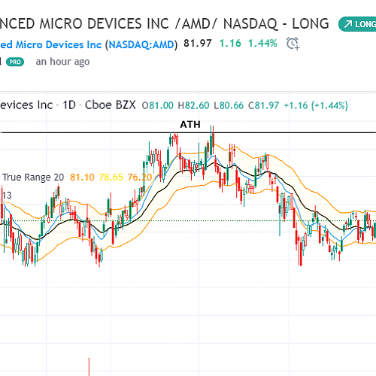This screenshot has width=376, height=376.
Task: Click the H82.60 high value in legend
Action: click(193, 105)
